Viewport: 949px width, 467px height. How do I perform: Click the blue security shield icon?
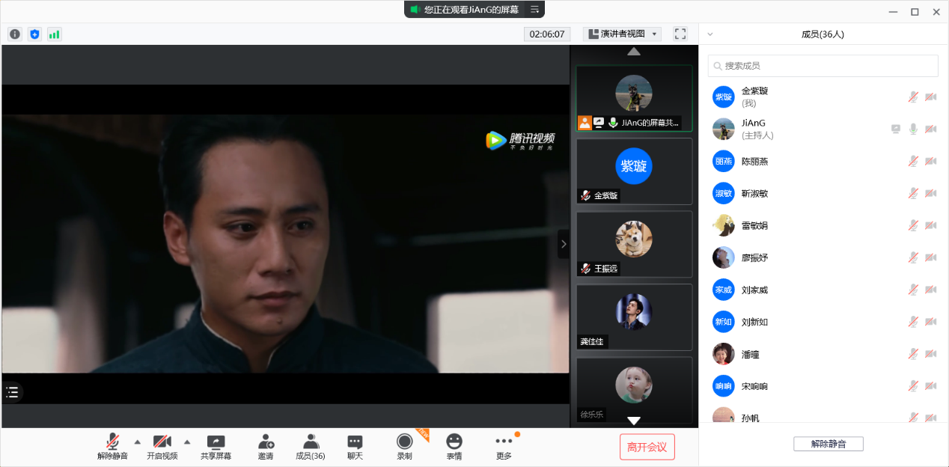(x=34, y=34)
